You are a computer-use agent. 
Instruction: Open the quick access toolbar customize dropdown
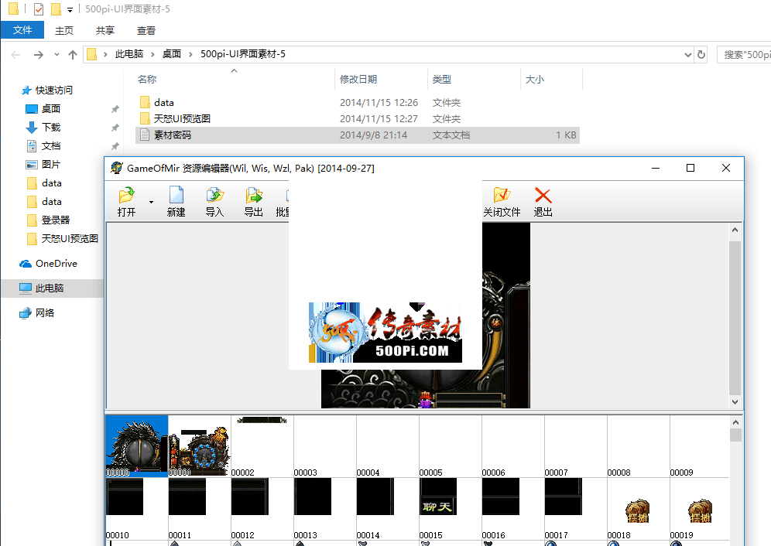point(70,10)
